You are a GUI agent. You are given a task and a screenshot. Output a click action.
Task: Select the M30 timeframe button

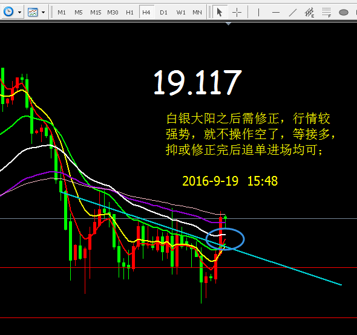113,12
